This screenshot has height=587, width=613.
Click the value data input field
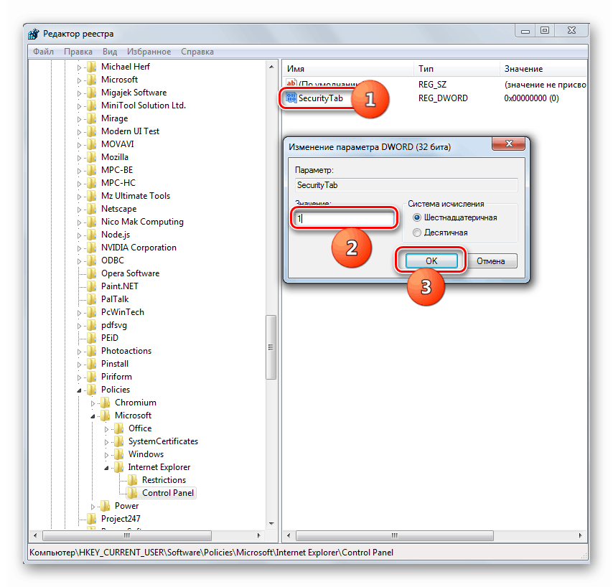click(344, 218)
